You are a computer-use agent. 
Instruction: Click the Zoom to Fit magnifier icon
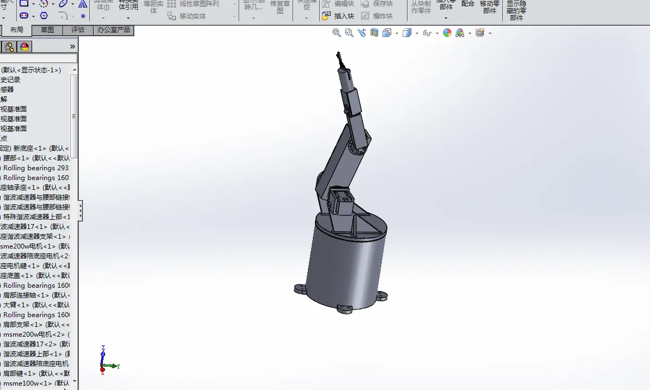tap(337, 33)
